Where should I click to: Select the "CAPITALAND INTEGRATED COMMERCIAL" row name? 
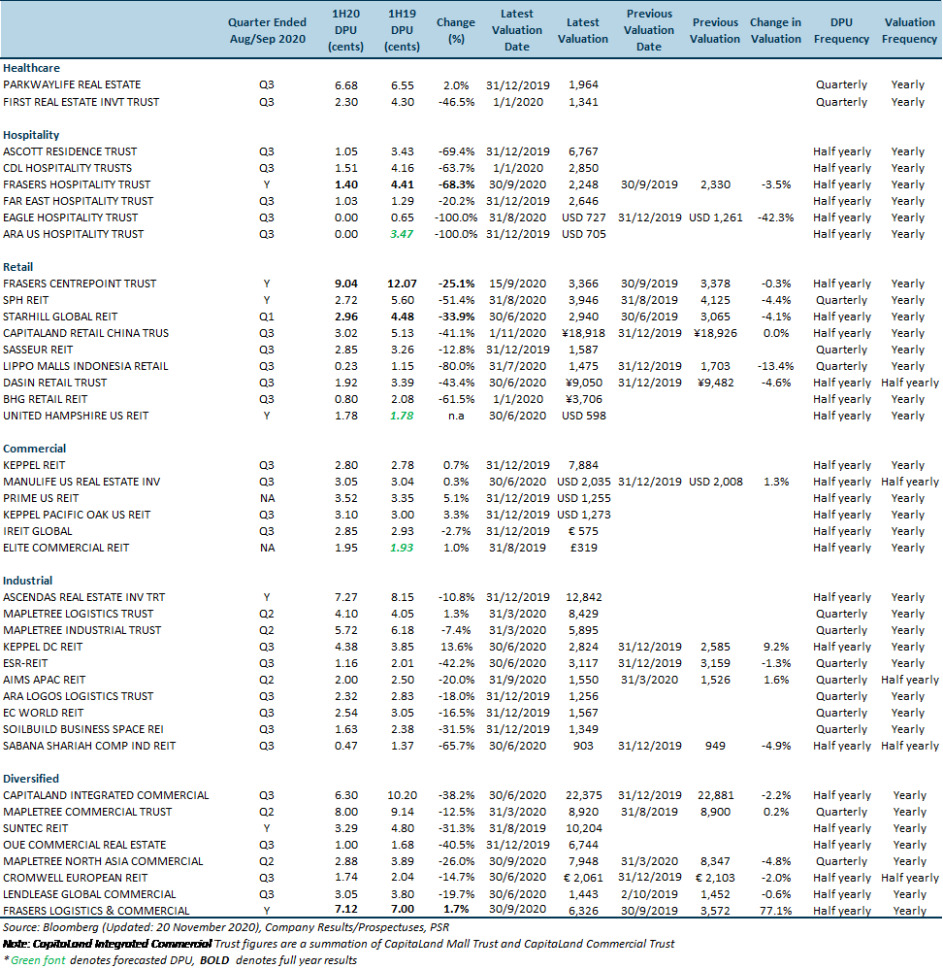tap(106, 795)
